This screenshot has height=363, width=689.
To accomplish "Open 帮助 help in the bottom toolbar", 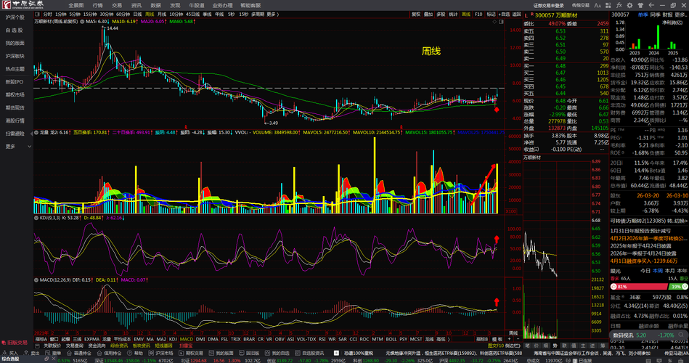I will [x=135, y=353].
